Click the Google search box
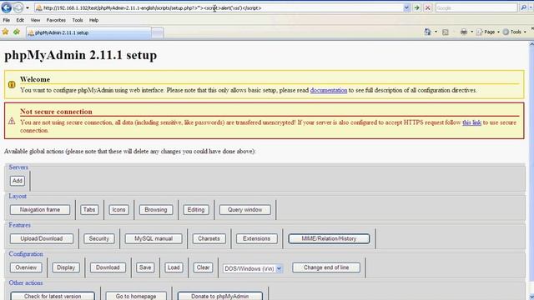The width and height of the screenshot is (534, 300). click(476, 7)
